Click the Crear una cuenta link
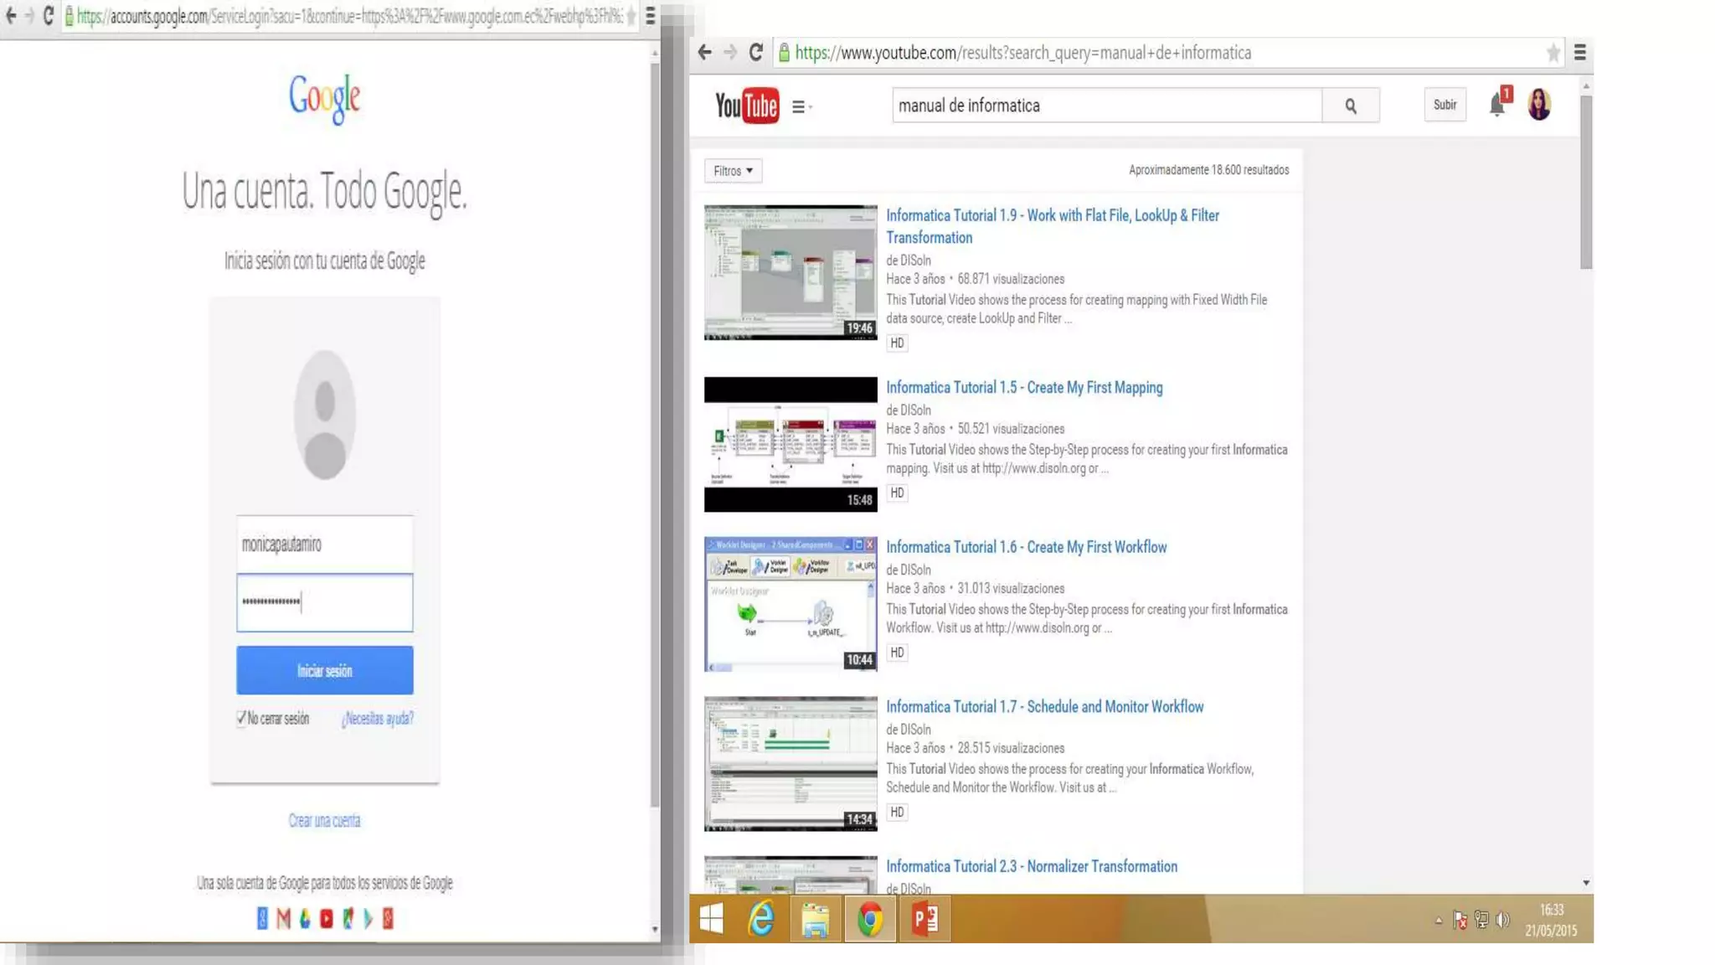The height and width of the screenshot is (965, 1715). click(324, 820)
